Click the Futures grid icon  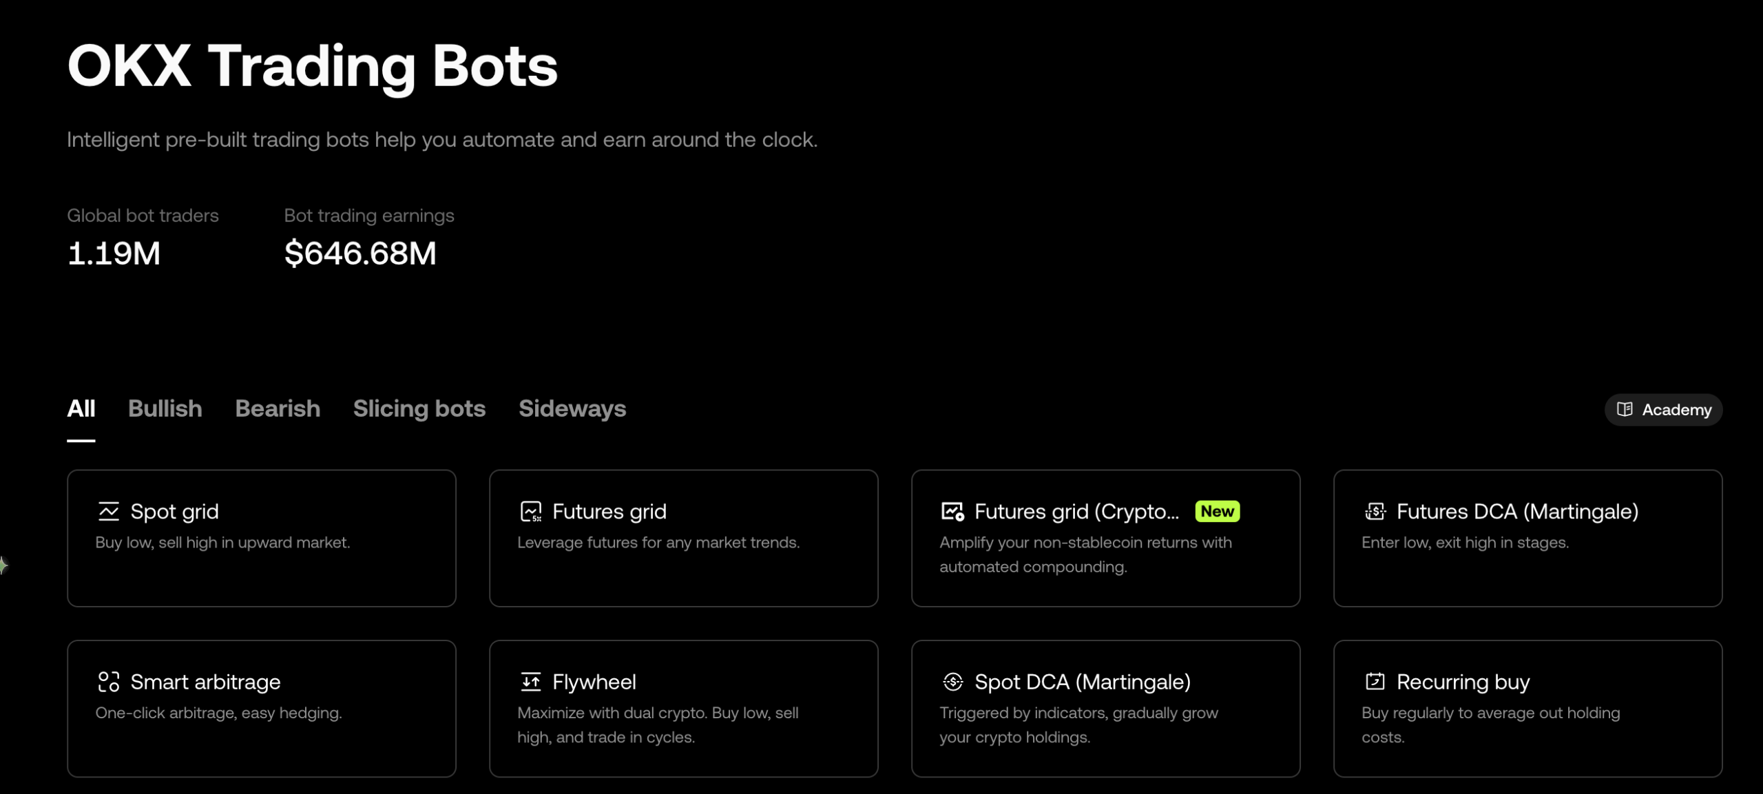530,512
